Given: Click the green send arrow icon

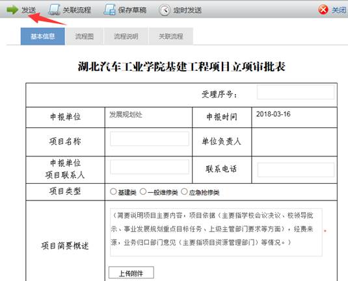Looking at the screenshot, I should (12, 10).
